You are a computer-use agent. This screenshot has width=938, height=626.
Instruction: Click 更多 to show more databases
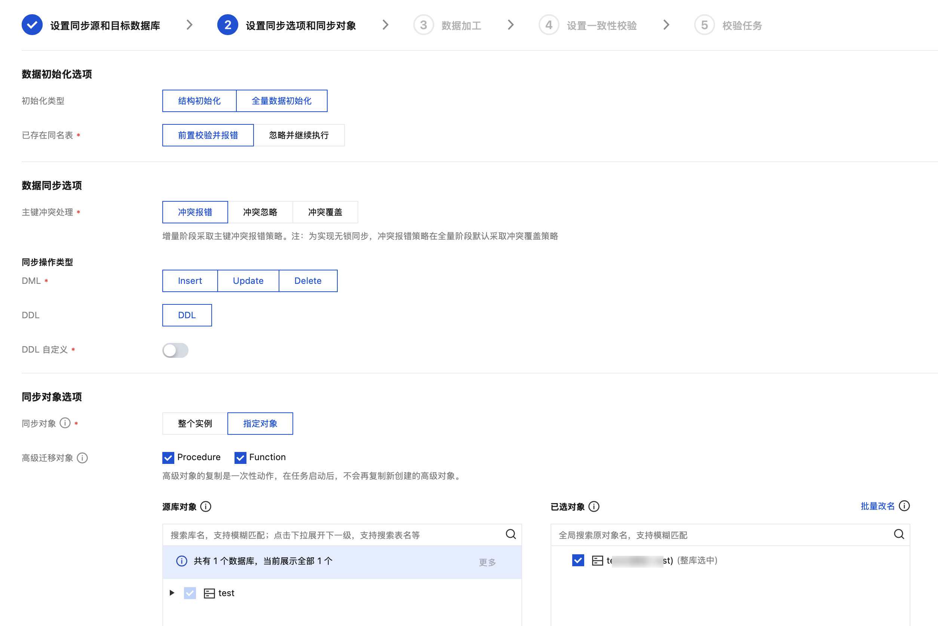pos(487,562)
